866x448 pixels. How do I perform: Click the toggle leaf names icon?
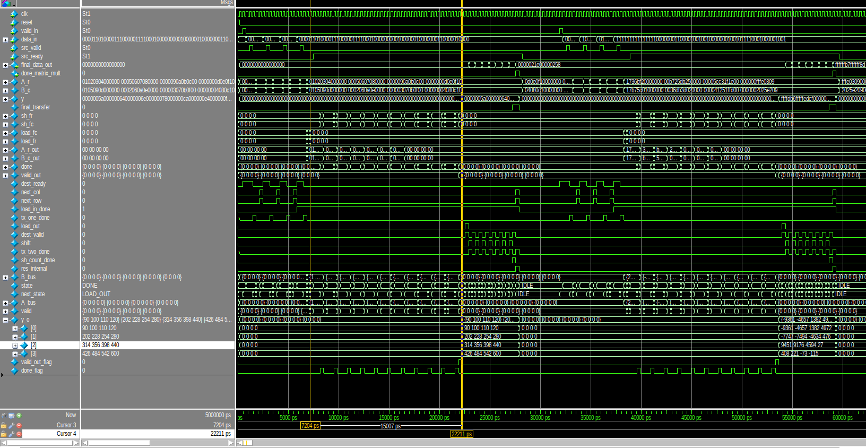click(x=4, y=416)
